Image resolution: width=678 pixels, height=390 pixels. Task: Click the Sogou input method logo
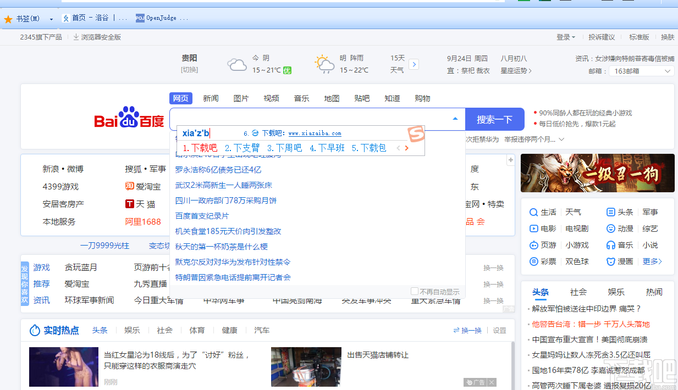pyautogui.click(x=416, y=135)
